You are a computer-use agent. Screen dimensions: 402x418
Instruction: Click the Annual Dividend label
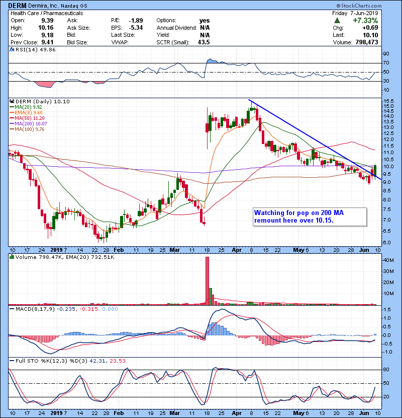[x=177, y=28]
